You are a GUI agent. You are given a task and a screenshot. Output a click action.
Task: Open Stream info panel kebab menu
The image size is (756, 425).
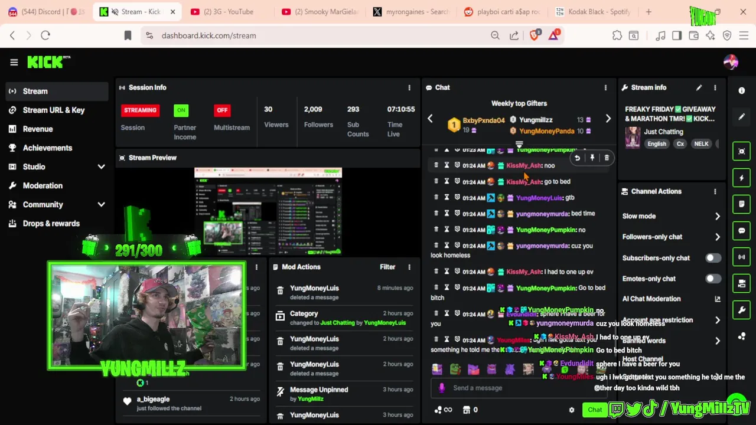(x=715, y=87)
